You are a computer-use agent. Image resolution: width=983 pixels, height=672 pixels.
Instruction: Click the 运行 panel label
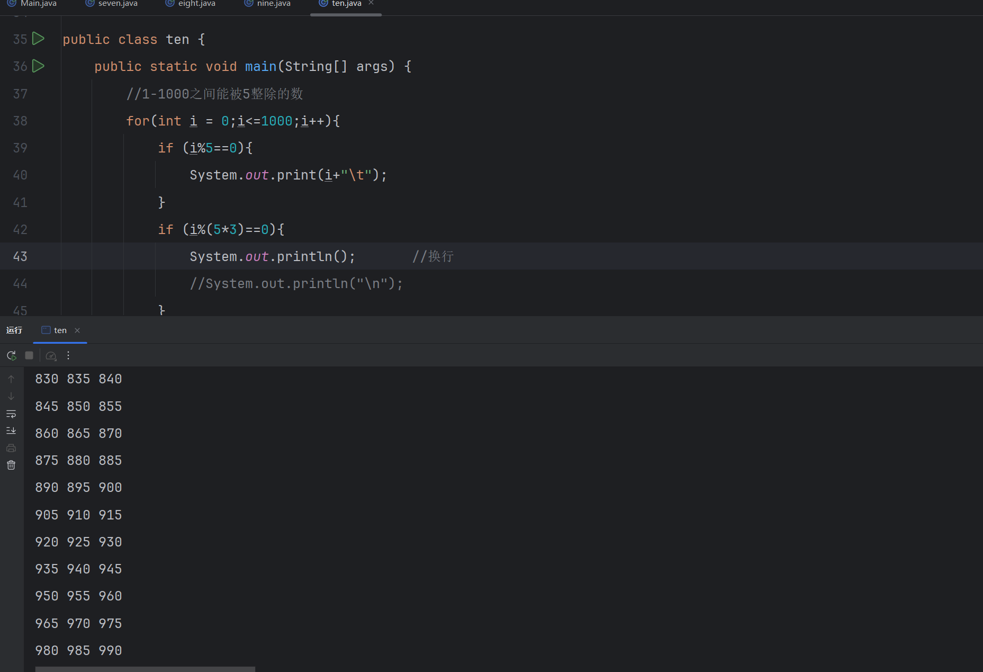(x=14, y=330)
